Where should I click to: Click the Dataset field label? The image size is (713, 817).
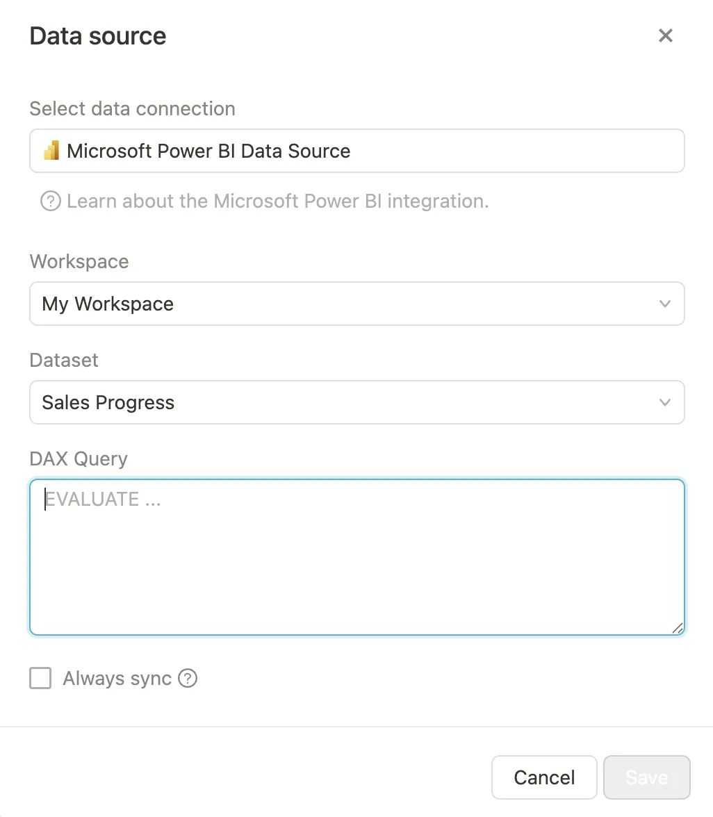tap(64, 360)
